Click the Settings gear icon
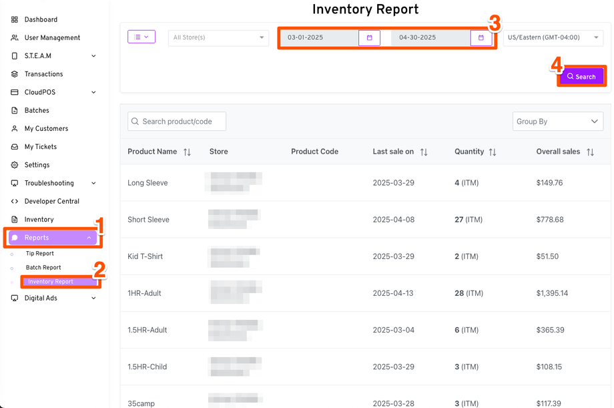The height and width of the screenshot is (408, 614). coord(15,165)
